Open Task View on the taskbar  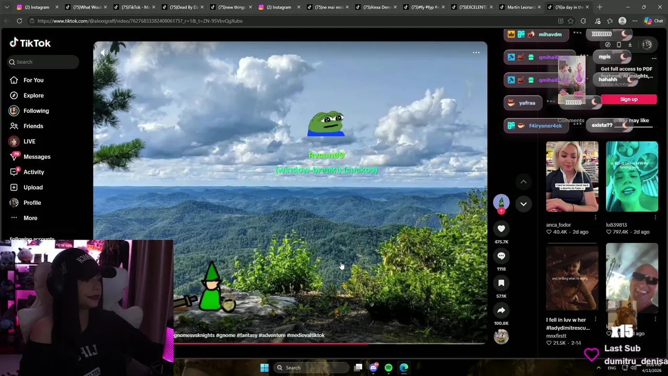point(358,368)
